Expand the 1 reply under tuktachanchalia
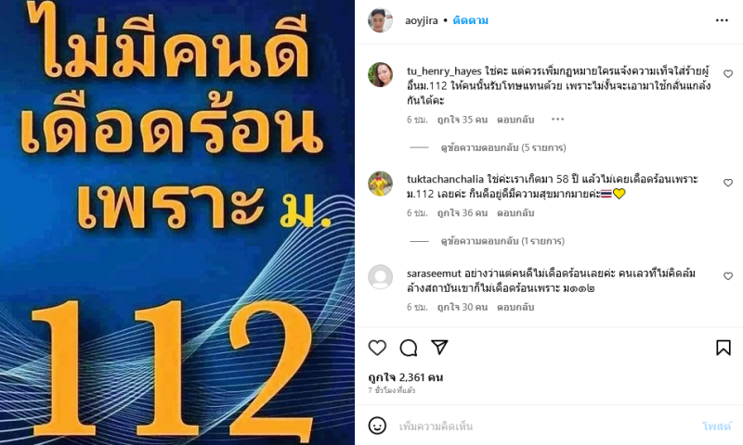The height and width of the screenshot is (445, 743). coord(502,241)
